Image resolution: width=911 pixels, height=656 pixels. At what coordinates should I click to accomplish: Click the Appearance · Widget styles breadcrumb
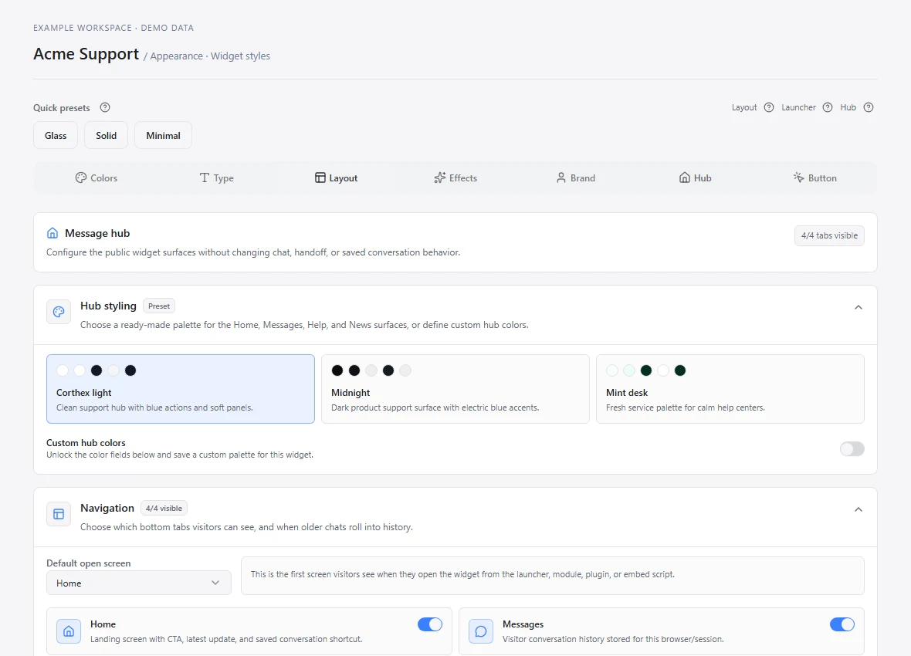tap(210, 56)
